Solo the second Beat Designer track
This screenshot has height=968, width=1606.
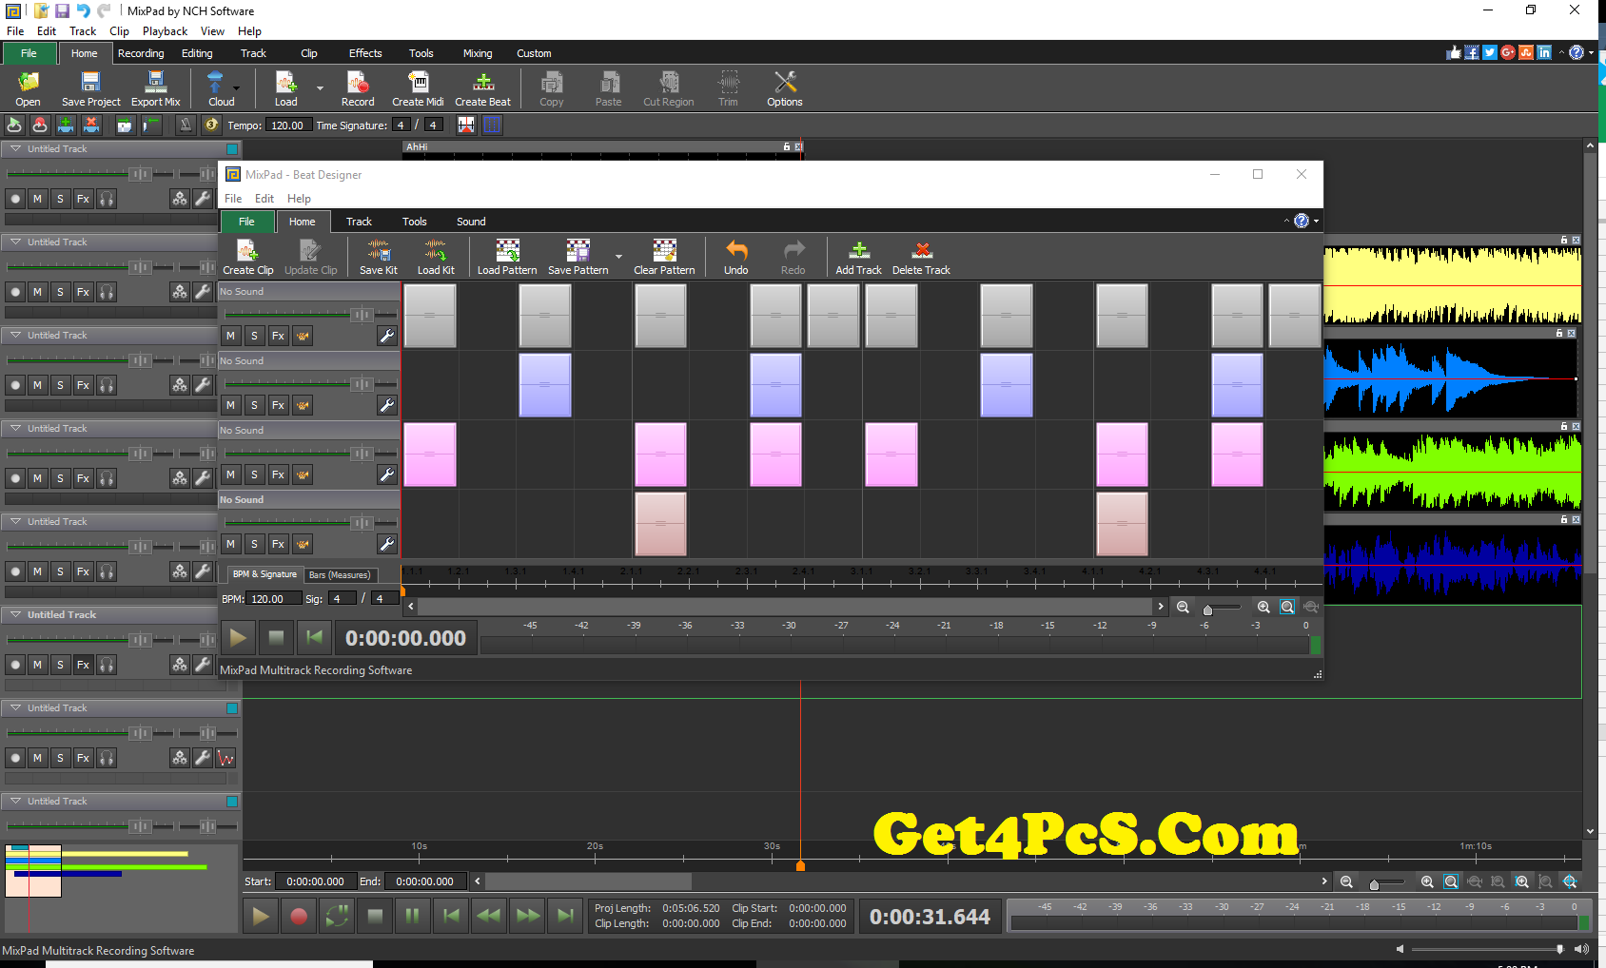[x=254, y=405]
